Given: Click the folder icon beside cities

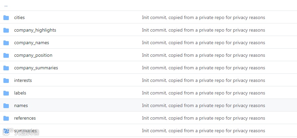Looking at the screenshot, I should [x=6, y=18].
